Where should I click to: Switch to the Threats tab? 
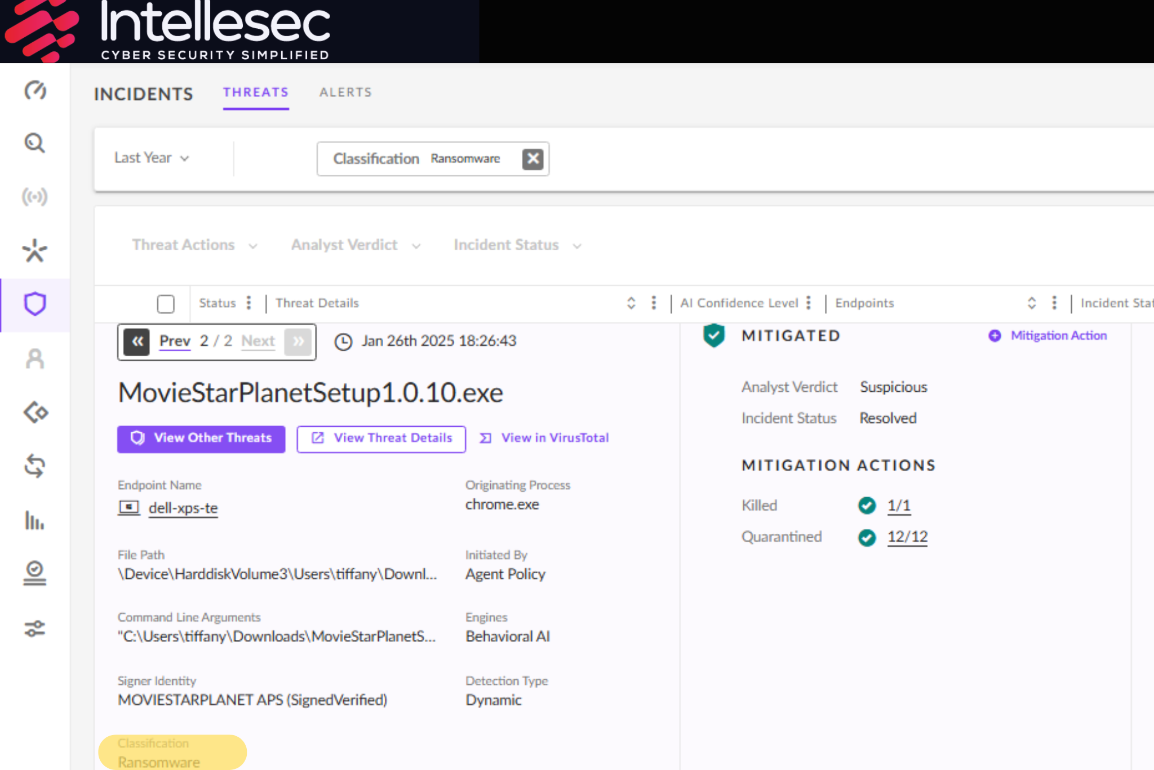point(256,92)
